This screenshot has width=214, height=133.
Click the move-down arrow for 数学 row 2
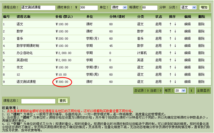175,31
